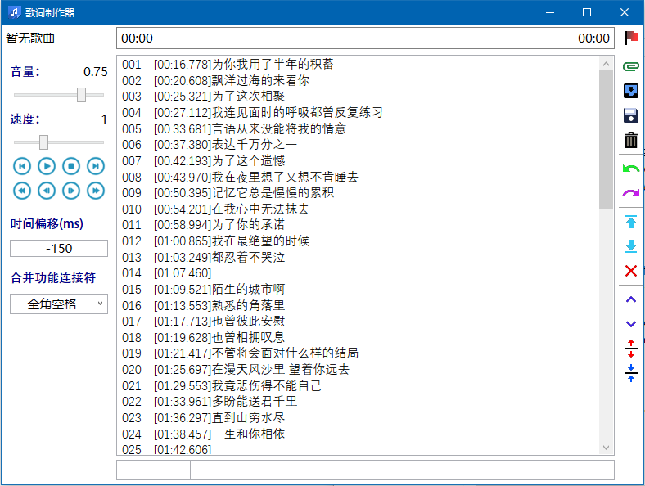
Task: Click the scrollbar up arrow
Action: point(606,64)
